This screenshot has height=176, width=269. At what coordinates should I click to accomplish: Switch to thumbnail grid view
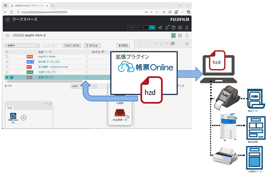click(180, 35)
